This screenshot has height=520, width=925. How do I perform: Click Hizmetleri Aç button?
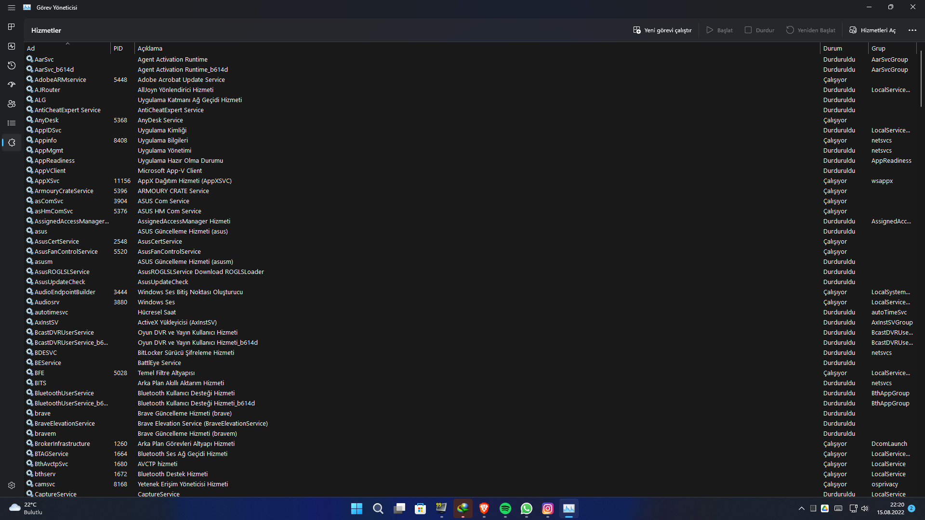872,30
